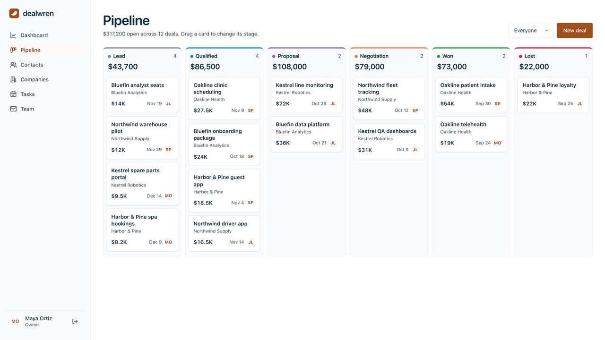The width and height of the screenshot is (605, 340).
Task: Open the Everyone owner filter dropdown
Action: pyautogui.click(x=531, y=30)
